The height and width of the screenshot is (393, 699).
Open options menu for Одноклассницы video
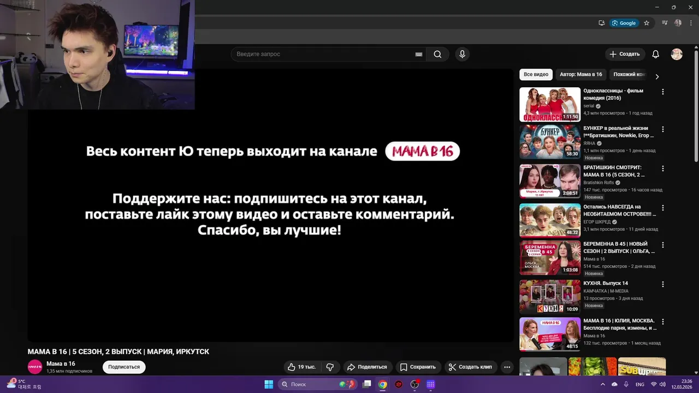point(663,92)
